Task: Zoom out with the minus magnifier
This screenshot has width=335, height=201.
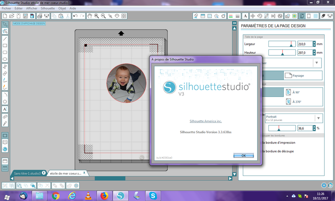Action: tap(103, 16)
